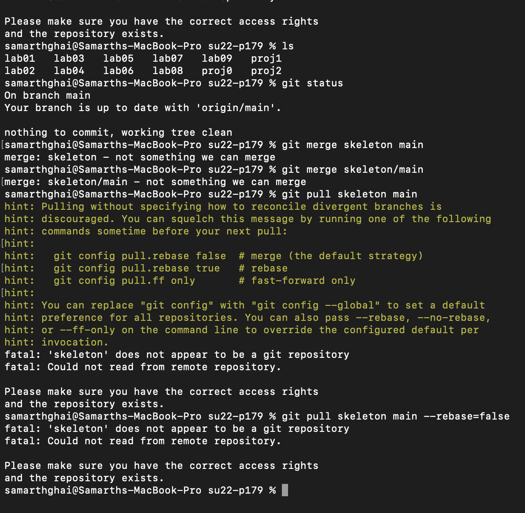Image resolution: width=525 pixels, height=513 pixels.
Task: Click the lab05 folder in ls output
Action: [118, 58]
